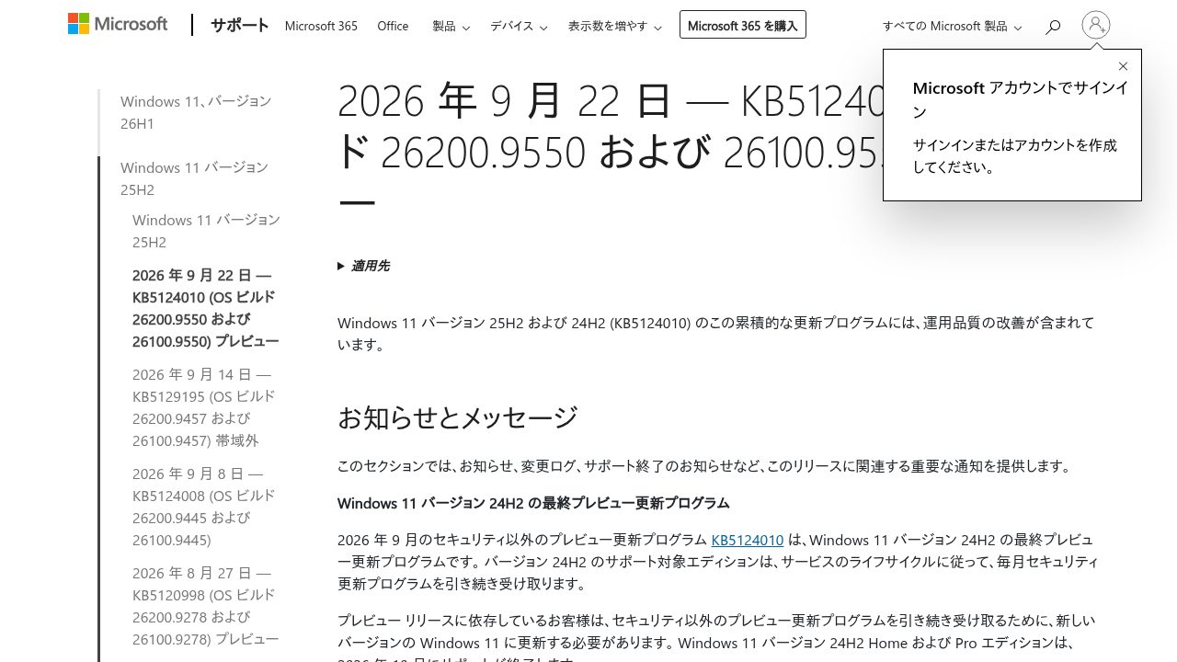1177x662 pixels.
Task: Open the KB5124010 hyperlink in the paragraph
Action: click(x=748, y=540)
